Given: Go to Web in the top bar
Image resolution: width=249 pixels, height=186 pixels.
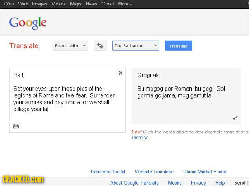Looking at the screenshot, I should point(23,4).
